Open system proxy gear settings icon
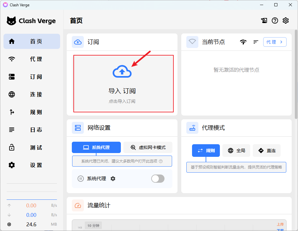The image size is (298, 231). (113, 179)
